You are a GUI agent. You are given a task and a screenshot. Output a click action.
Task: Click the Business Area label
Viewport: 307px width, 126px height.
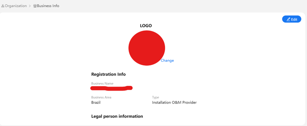[101, 97]
